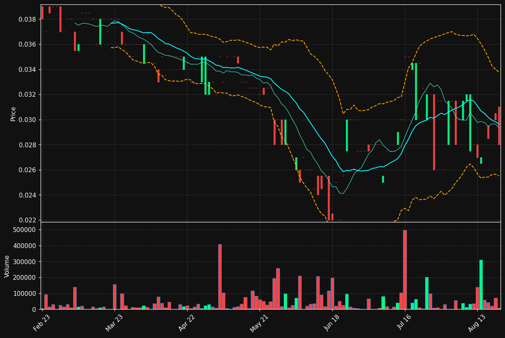Select the 0.026 price tick label
This screenshot has height=338, width=505.
tap(27, 170)
